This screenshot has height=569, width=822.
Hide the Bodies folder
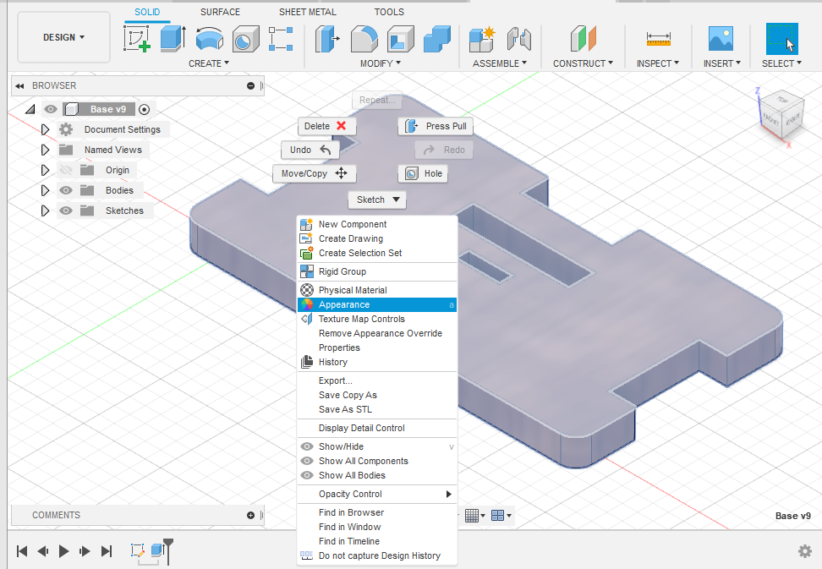pyautogui.click(x=65, y=190)
